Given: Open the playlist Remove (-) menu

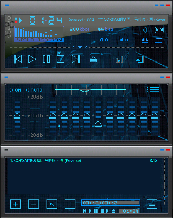Looking at the screenshot, I should (34, 204).
